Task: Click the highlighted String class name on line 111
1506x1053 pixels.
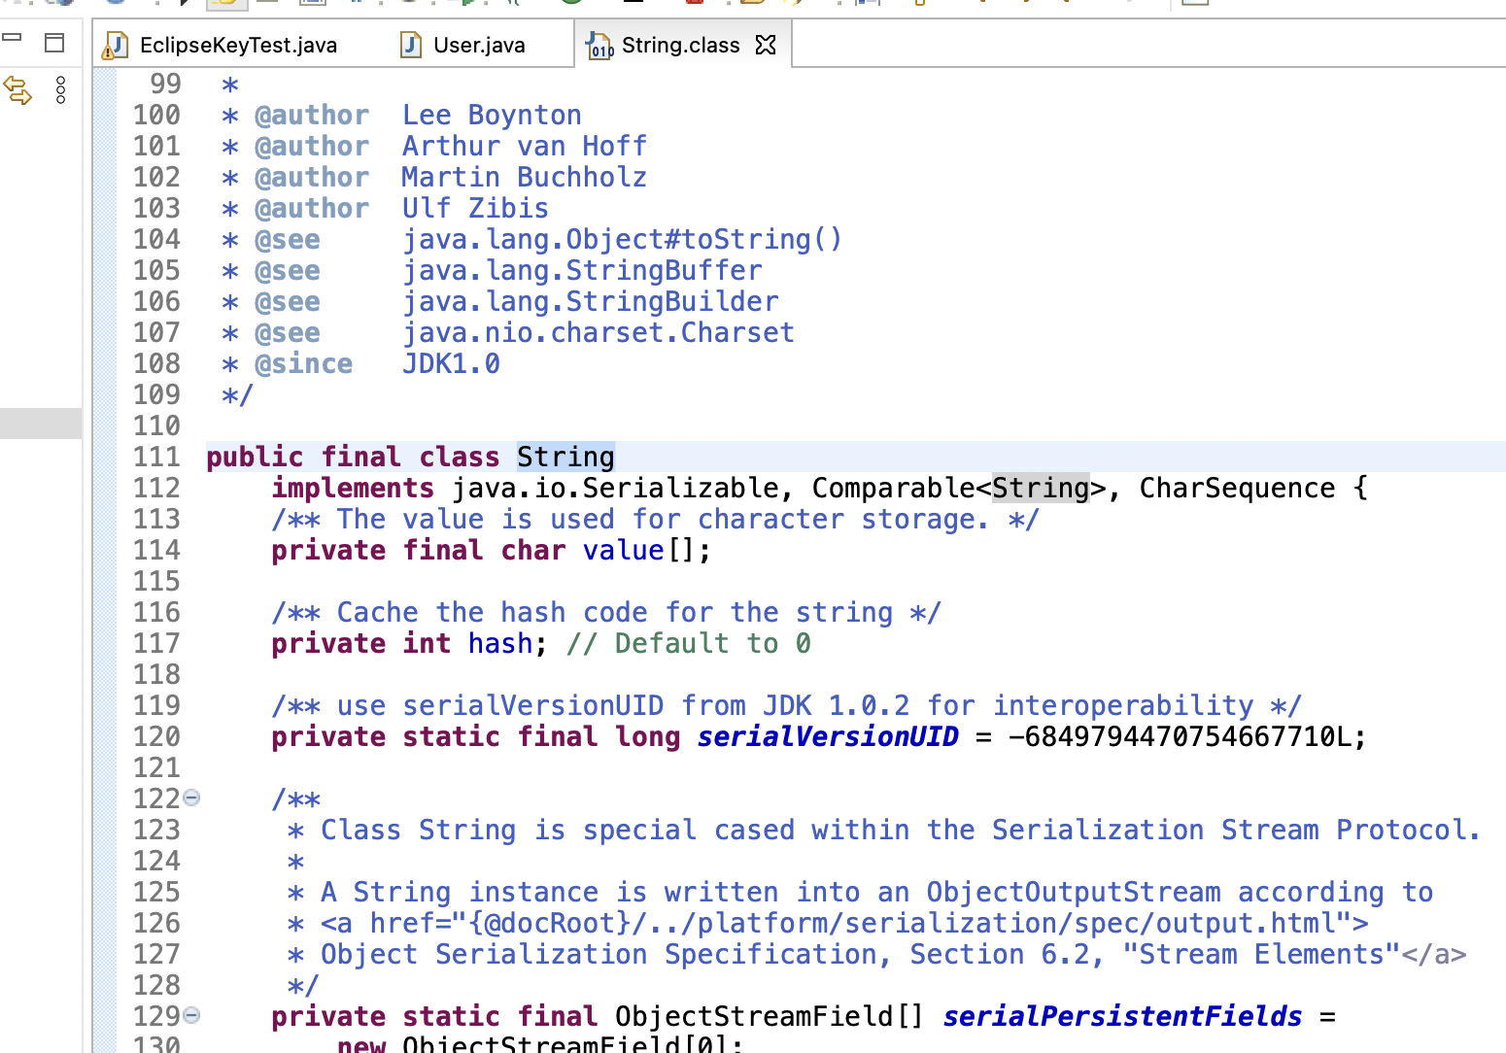Action: (565, 458)
